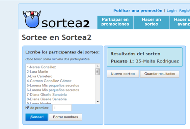Click the '2-Lara Martin' line

[x=37, y=72]
